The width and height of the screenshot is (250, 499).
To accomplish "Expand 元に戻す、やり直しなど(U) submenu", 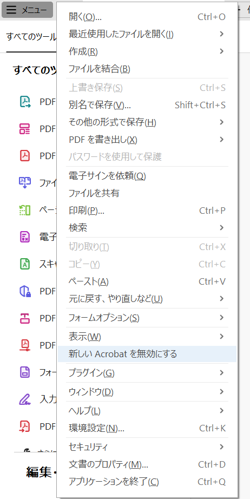I will [147, 299].
